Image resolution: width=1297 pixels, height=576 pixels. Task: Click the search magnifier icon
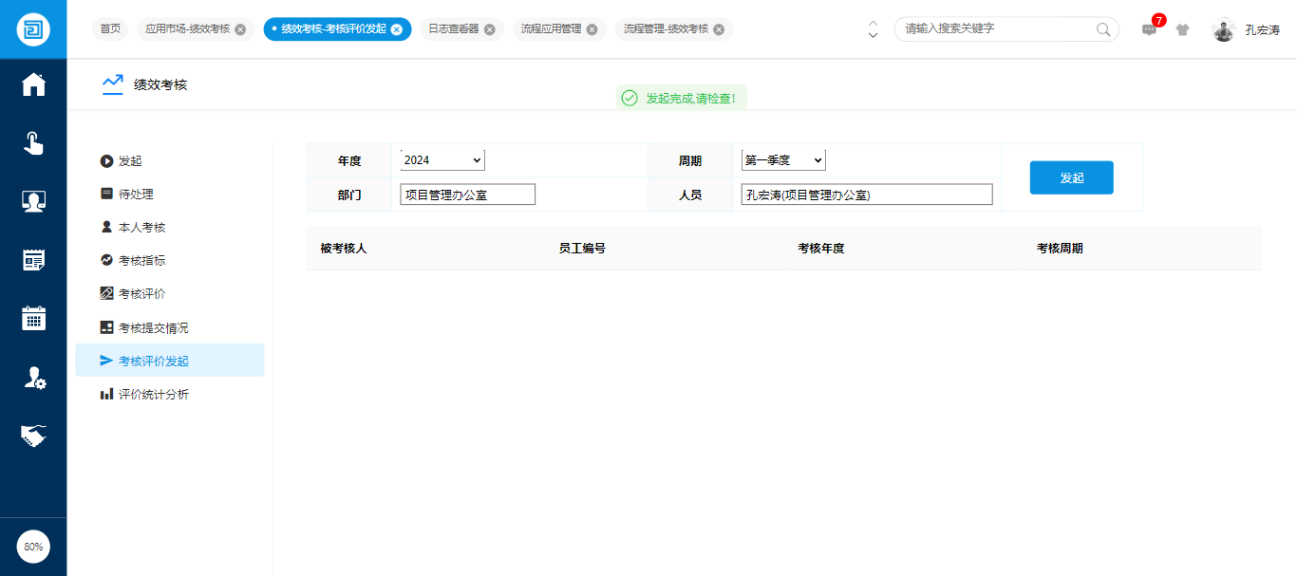[1103, 29]
